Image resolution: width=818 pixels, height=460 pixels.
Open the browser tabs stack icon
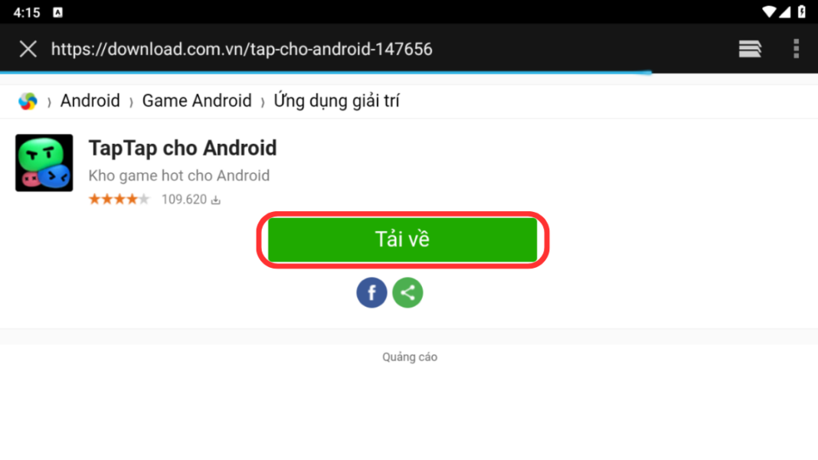point(750,49)
